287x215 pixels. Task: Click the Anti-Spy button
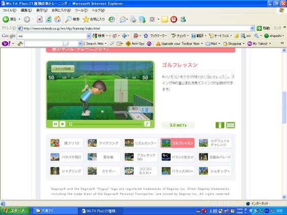tap(135, 44)
